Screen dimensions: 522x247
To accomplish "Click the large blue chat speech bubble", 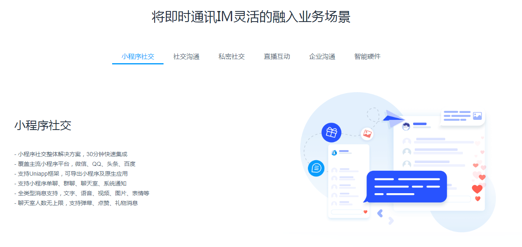I will (407, 186).
